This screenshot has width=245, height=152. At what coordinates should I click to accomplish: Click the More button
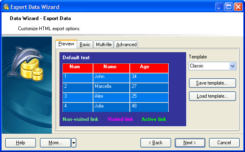click(55, 143)
